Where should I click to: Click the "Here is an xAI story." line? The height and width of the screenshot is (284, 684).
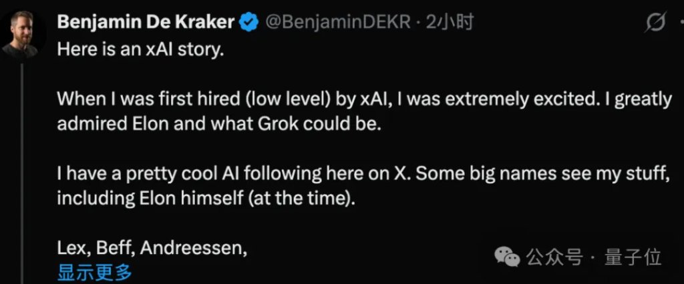[138, 51]
